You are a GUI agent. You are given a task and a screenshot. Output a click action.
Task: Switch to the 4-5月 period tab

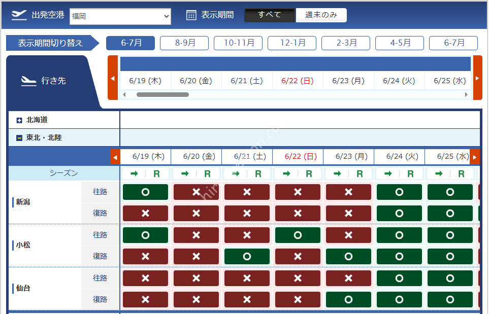click(x=400, y=43)
